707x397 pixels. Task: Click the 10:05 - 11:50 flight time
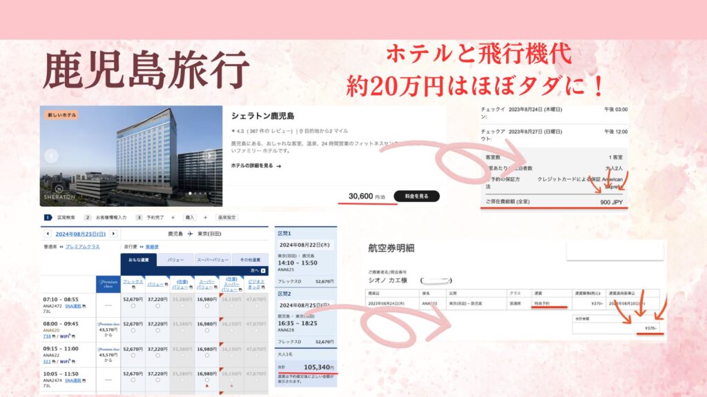(61, 374)
